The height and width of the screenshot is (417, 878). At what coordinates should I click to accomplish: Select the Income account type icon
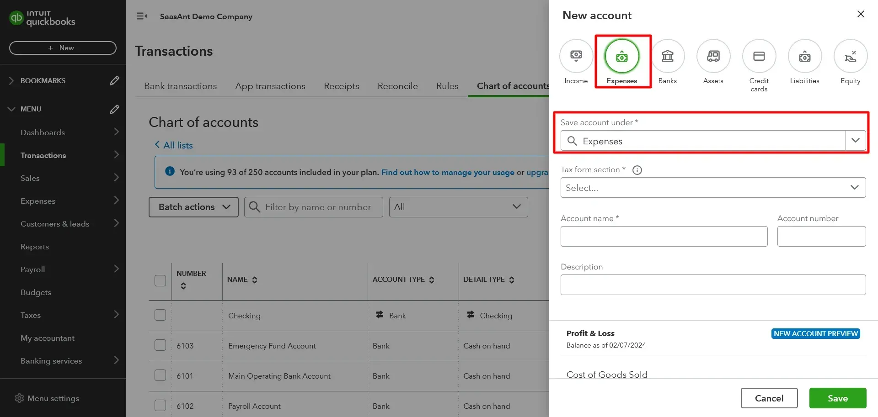click(576, 56)
